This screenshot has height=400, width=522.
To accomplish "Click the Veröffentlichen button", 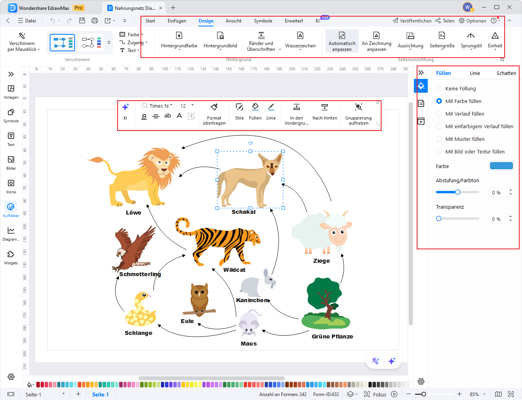I will [412, 21].
